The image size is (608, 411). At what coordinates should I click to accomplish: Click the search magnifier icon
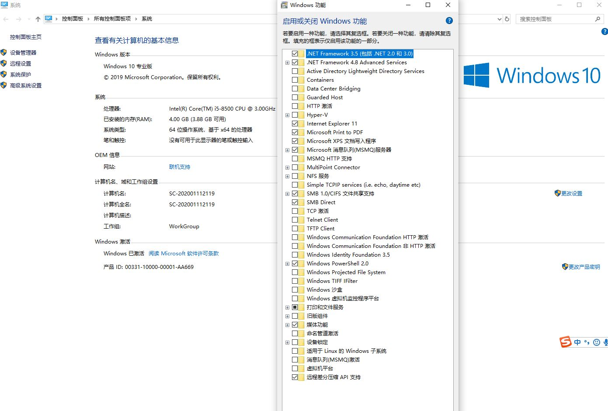pos(598,19)
